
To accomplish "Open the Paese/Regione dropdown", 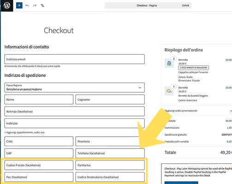I will (x=74, y=87).
